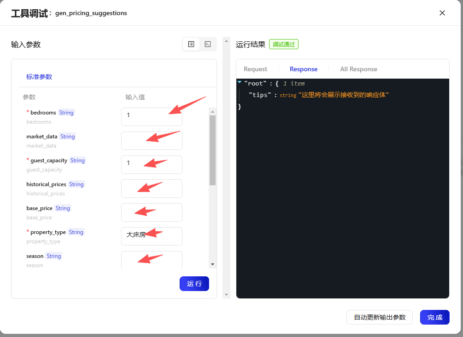
Task: Close the tool debug dialog
Action: tap(442, 13)
